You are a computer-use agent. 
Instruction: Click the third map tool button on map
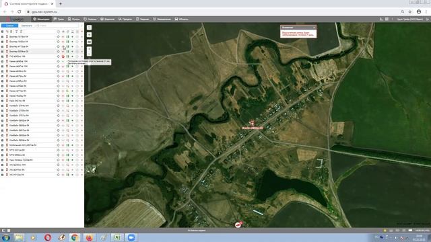(x=89, y=42)
